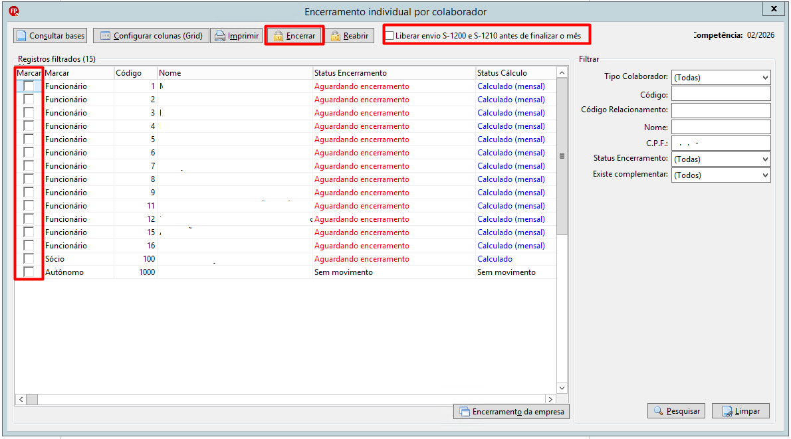791x439 pixels.
Task: Open Status Encerramento filter dropdown
Action: click(721, 159)
